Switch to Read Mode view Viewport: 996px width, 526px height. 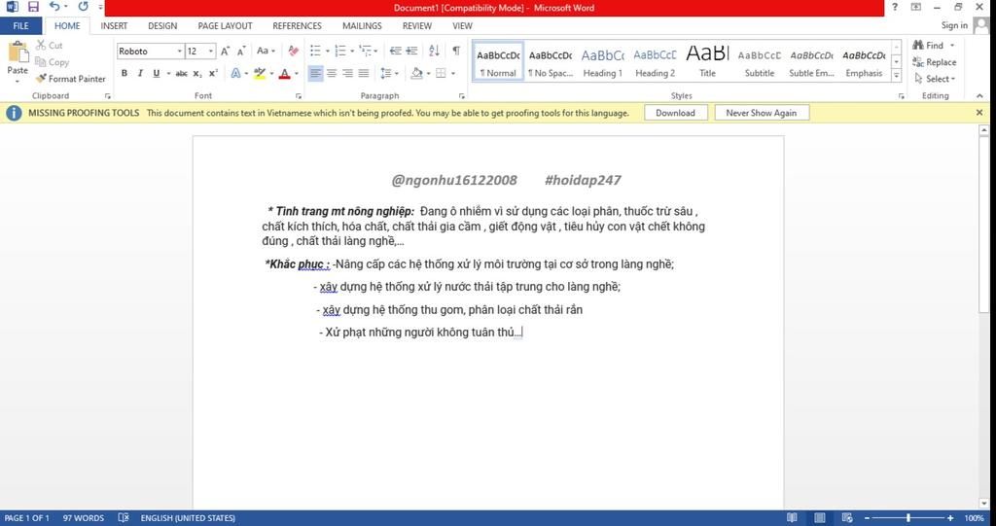pos(792,518)
